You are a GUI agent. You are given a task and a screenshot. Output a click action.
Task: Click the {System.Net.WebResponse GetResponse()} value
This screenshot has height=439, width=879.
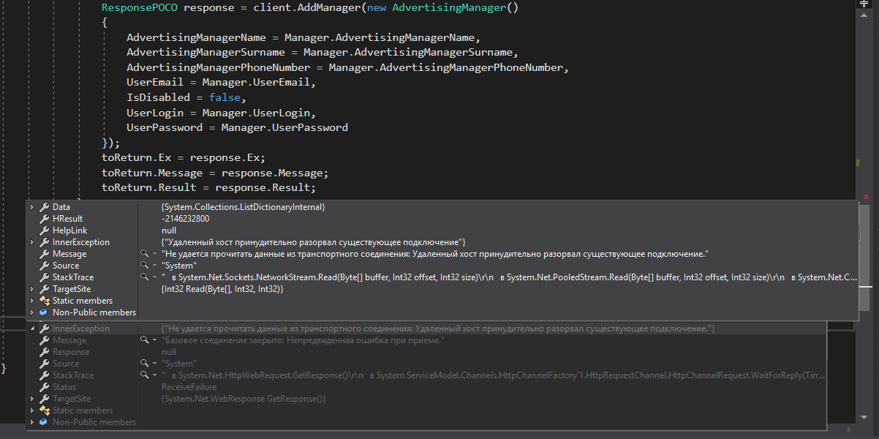(243, 399)
